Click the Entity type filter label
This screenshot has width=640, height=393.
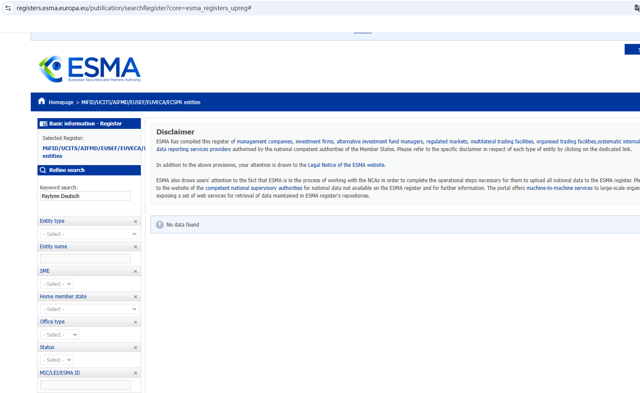52,221
